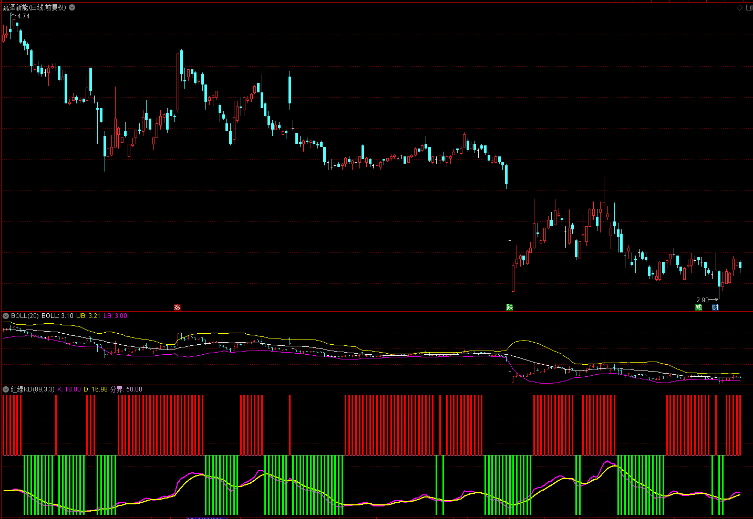
Task: Click the BOLL(20) indicator name
Action: point(25,316)
